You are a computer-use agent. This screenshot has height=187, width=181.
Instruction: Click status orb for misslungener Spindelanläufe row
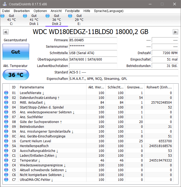[6, 131]
